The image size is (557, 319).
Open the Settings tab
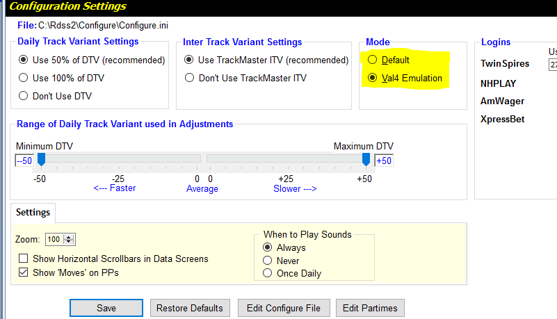[33, 212]
